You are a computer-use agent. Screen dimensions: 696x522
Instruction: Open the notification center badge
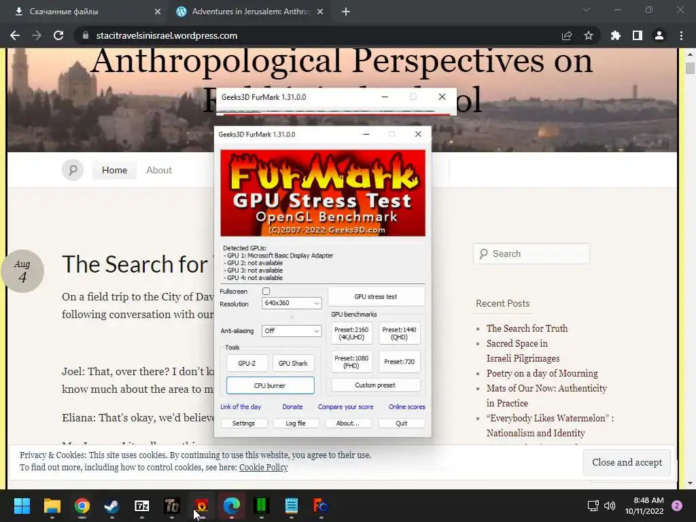pyautogui.click(x=677, y=506)
